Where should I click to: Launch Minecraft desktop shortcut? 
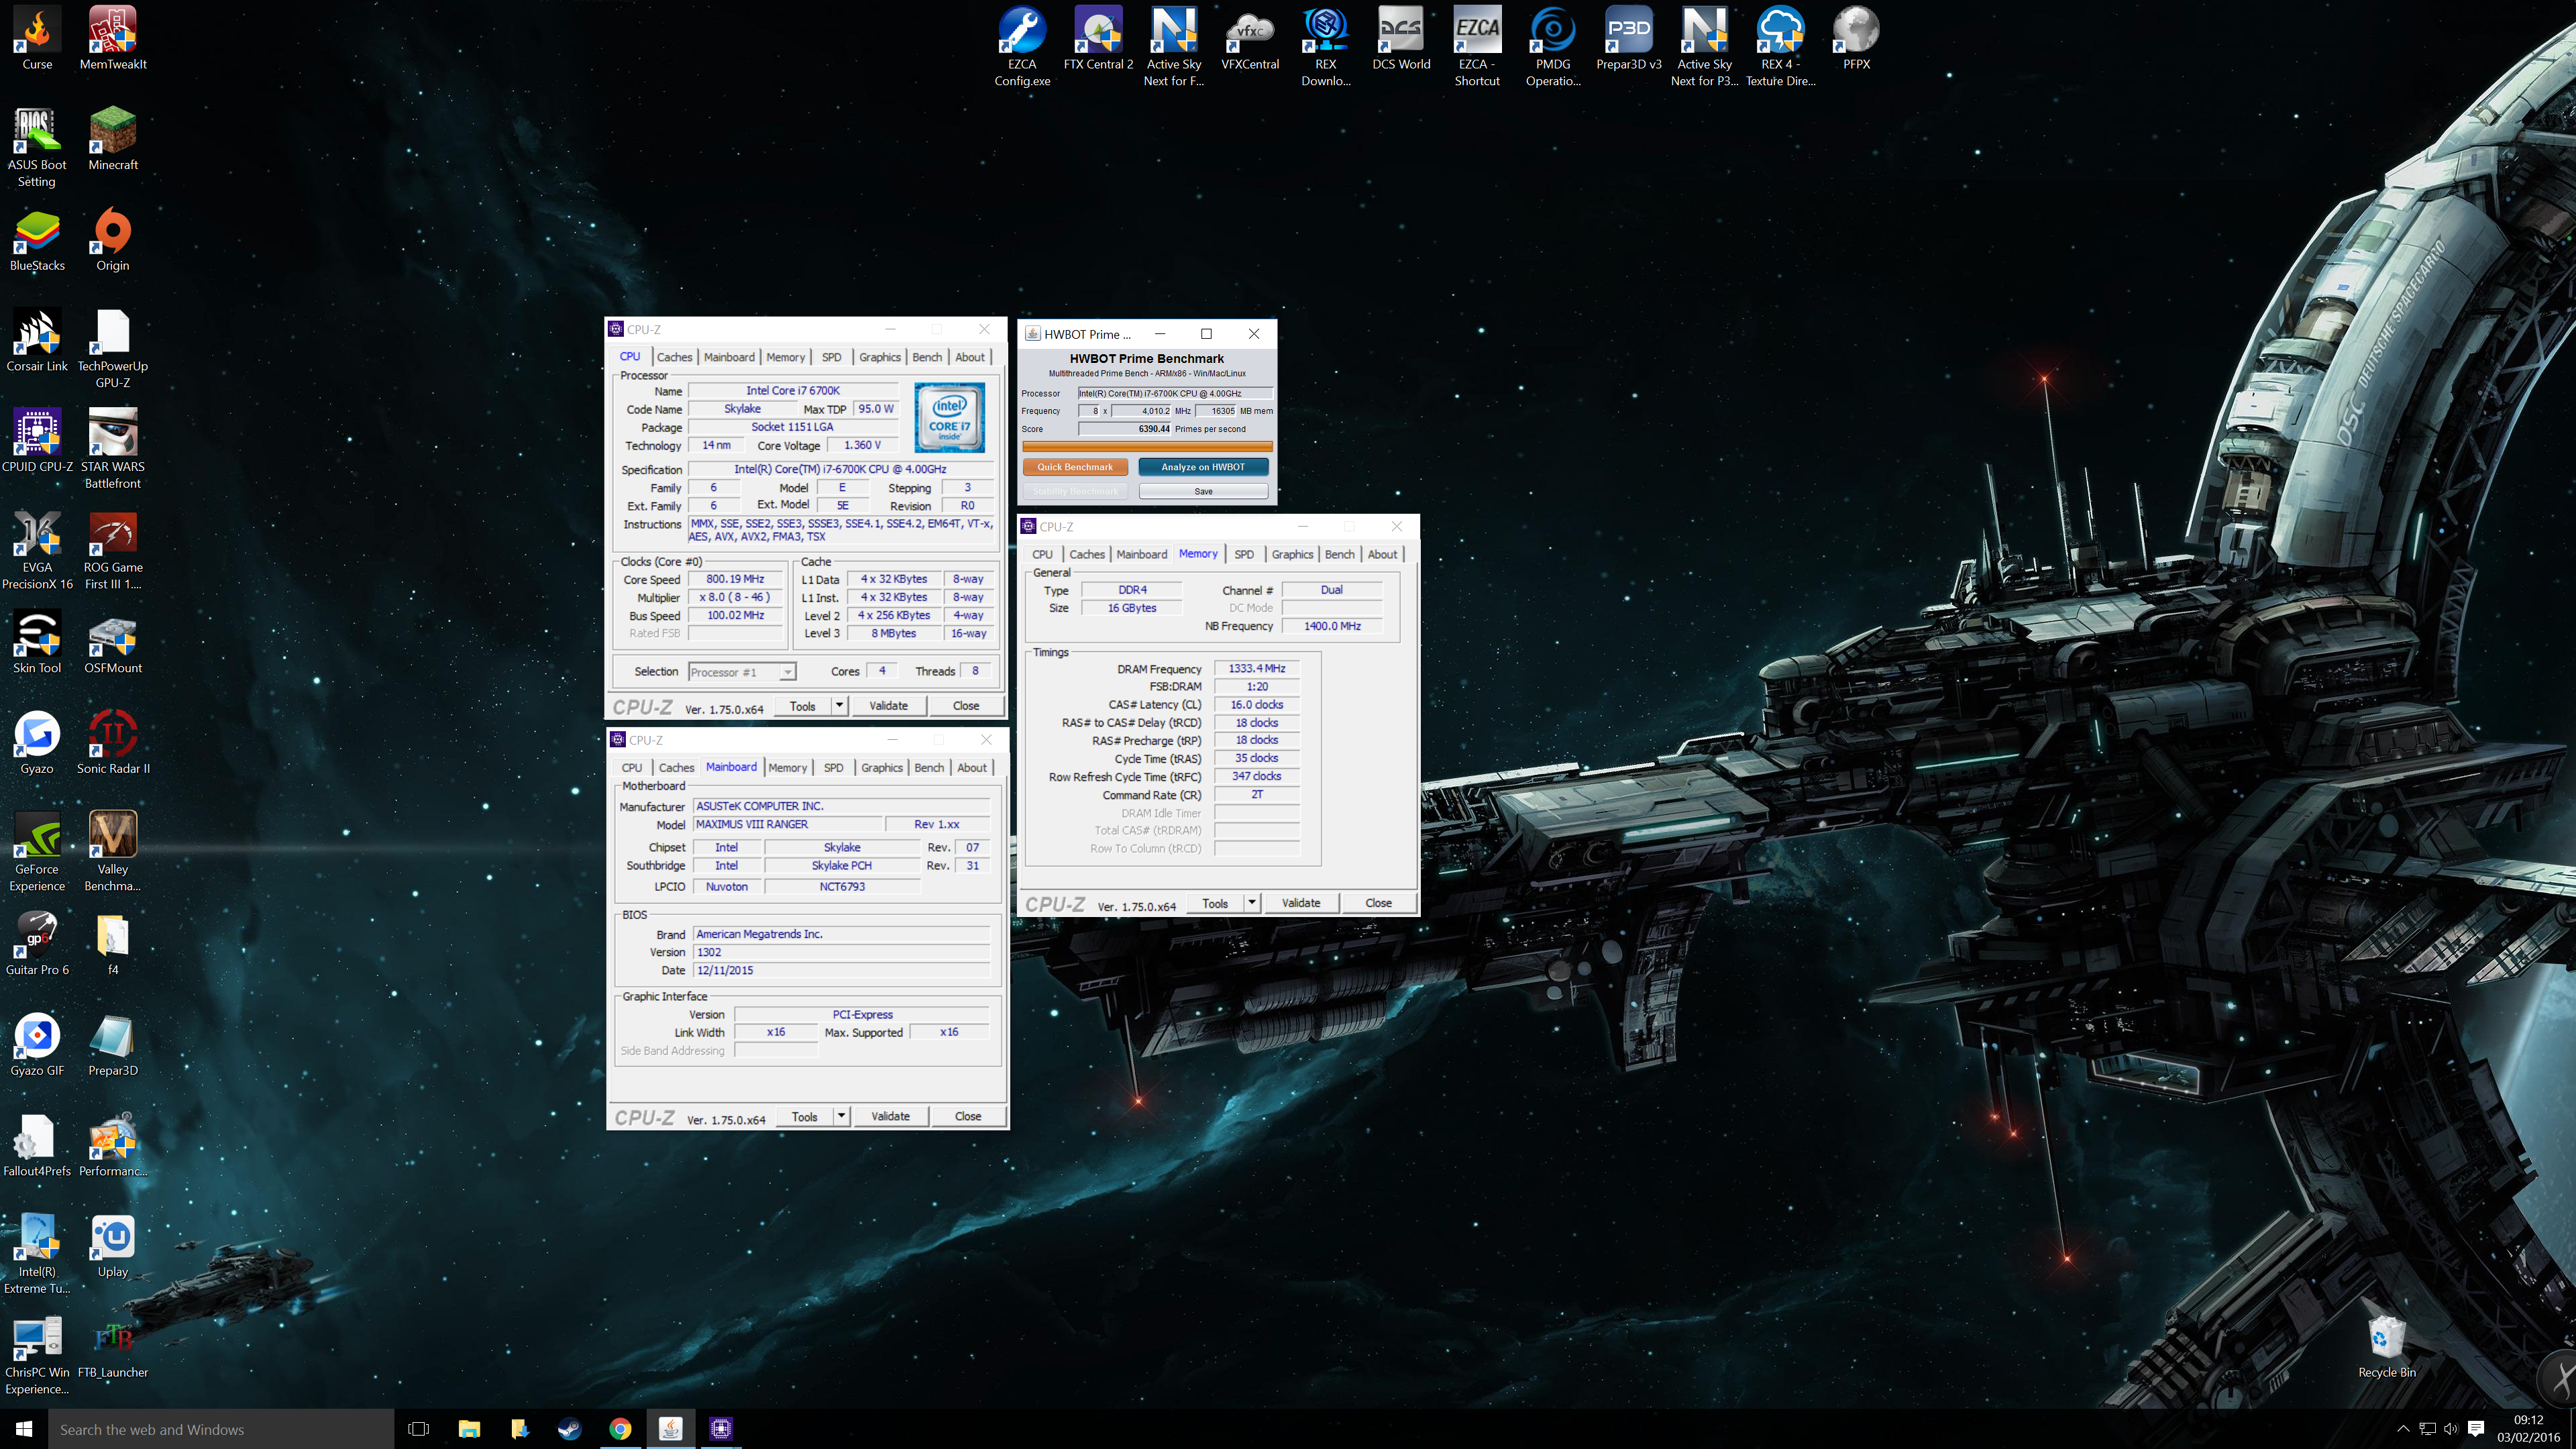[113, 139]
